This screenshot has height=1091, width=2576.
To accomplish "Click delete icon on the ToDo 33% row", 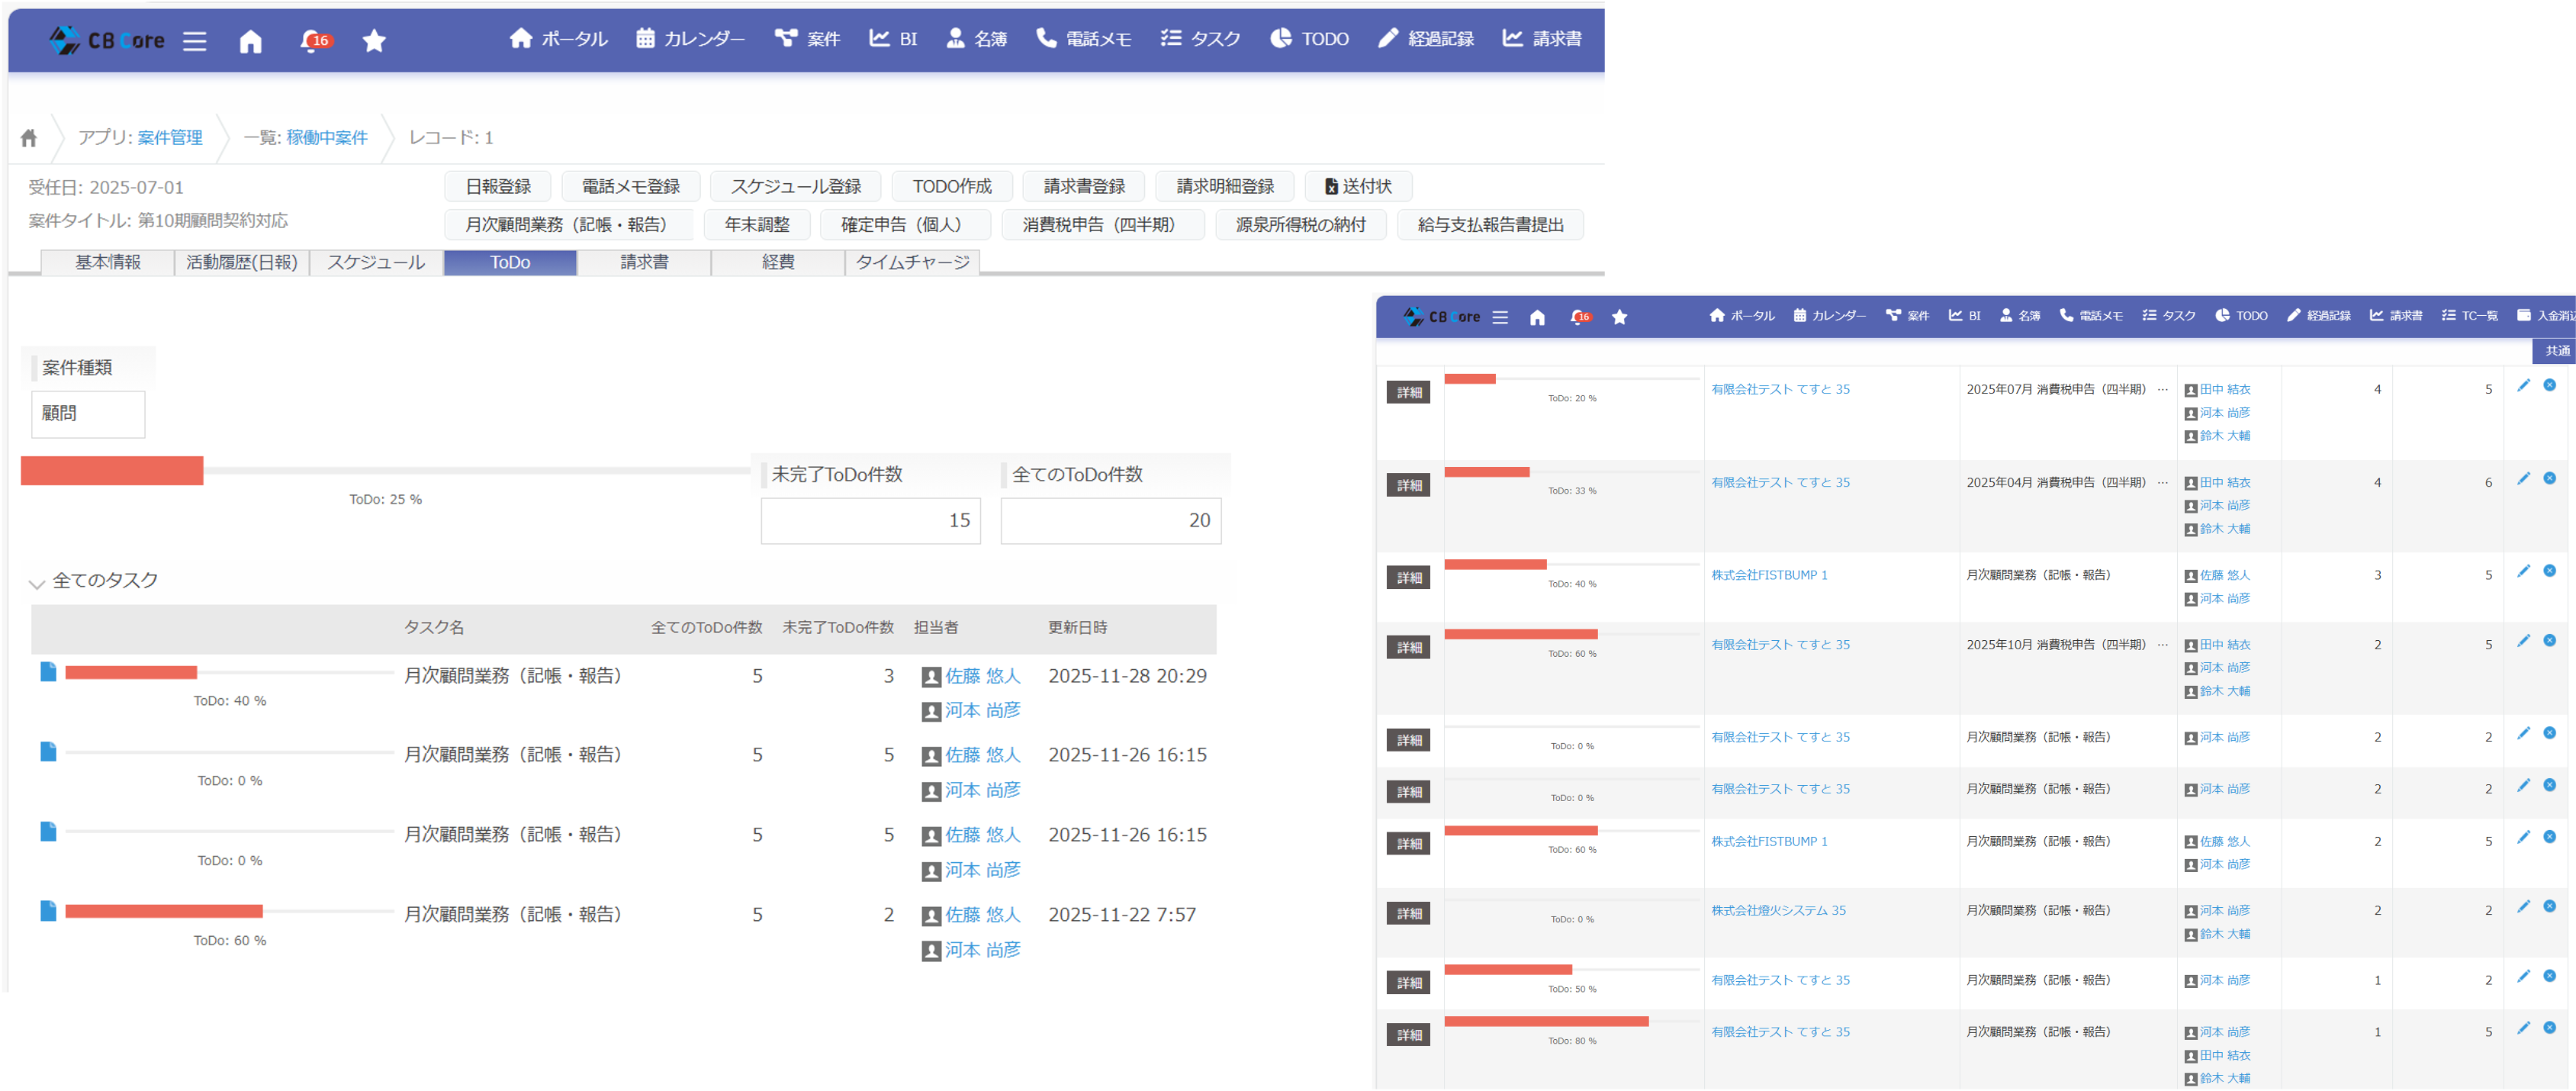I will tap(2549, 479).
